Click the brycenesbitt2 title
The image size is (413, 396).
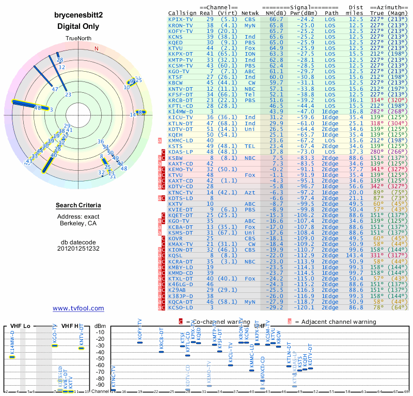point(78,15)
